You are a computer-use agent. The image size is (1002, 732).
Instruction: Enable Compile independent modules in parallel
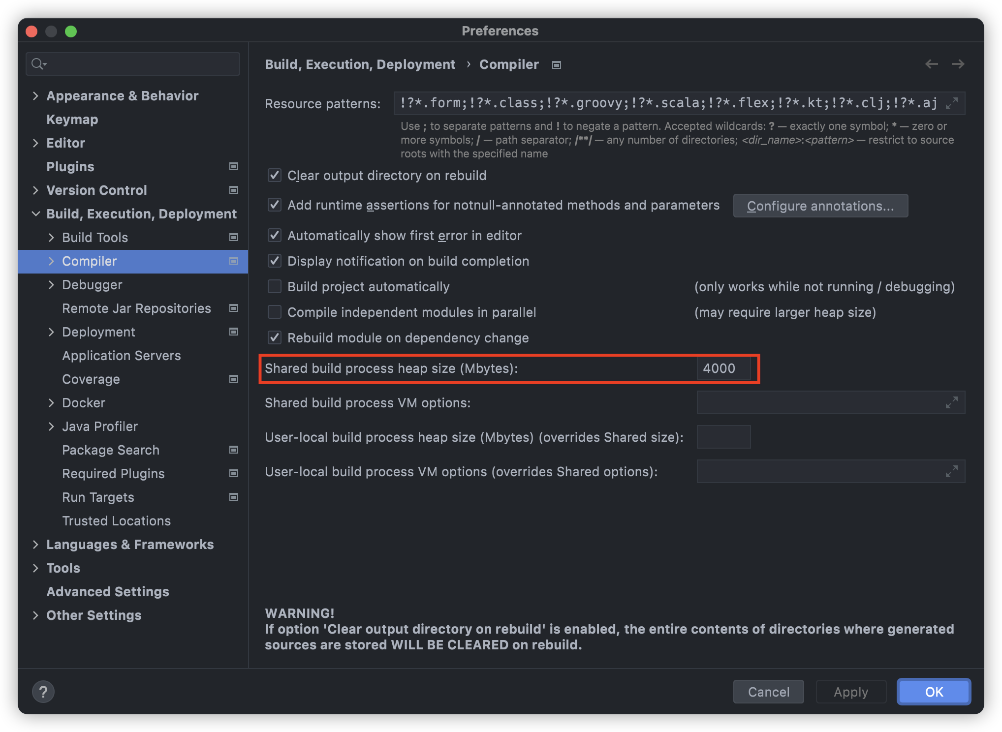pos(275,312)
